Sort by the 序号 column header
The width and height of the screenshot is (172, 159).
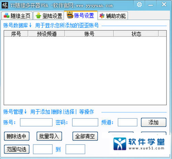tap(16, 34)
